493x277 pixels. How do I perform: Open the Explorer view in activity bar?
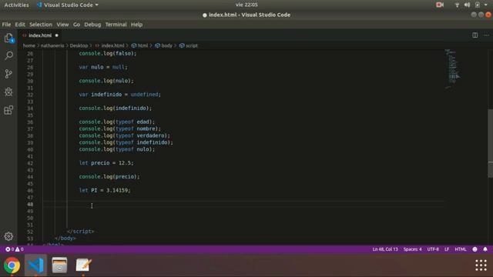(x=8, y=38)
